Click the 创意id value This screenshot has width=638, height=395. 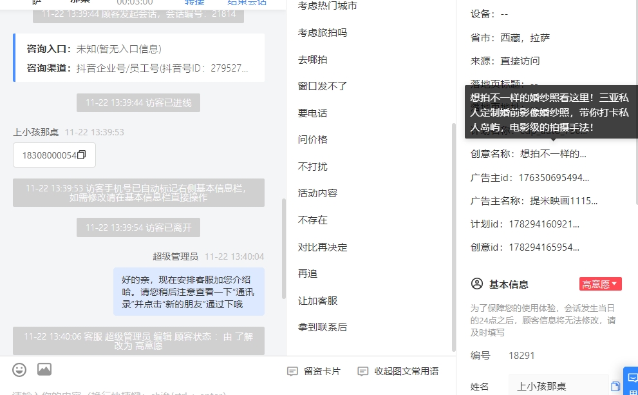point(544,247)
